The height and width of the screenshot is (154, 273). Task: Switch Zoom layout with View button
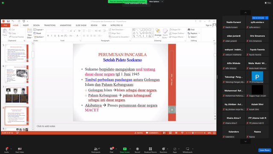point(268,3)
